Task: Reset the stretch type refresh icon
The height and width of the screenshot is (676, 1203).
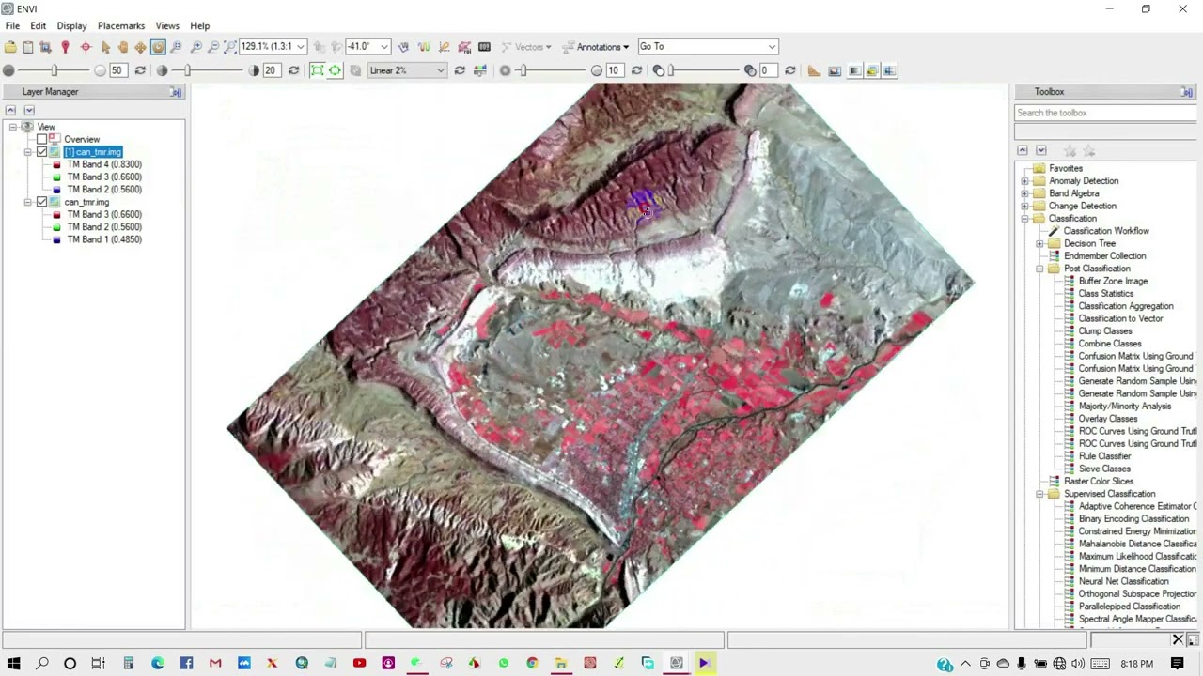Action: [x=460, y=70]
